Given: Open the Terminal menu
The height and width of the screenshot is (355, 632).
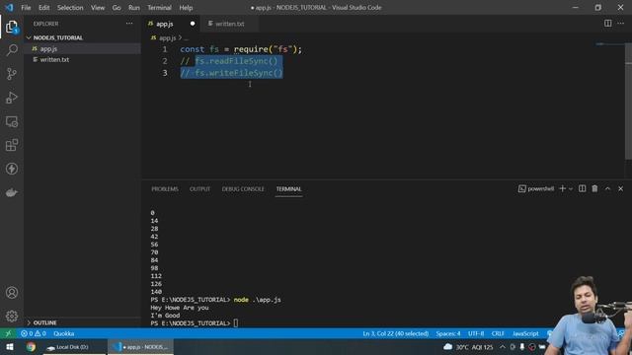Looking at the screenshot, I should click(159, 8).
